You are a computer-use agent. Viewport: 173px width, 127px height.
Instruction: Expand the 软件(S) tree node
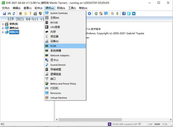[3, 24]
